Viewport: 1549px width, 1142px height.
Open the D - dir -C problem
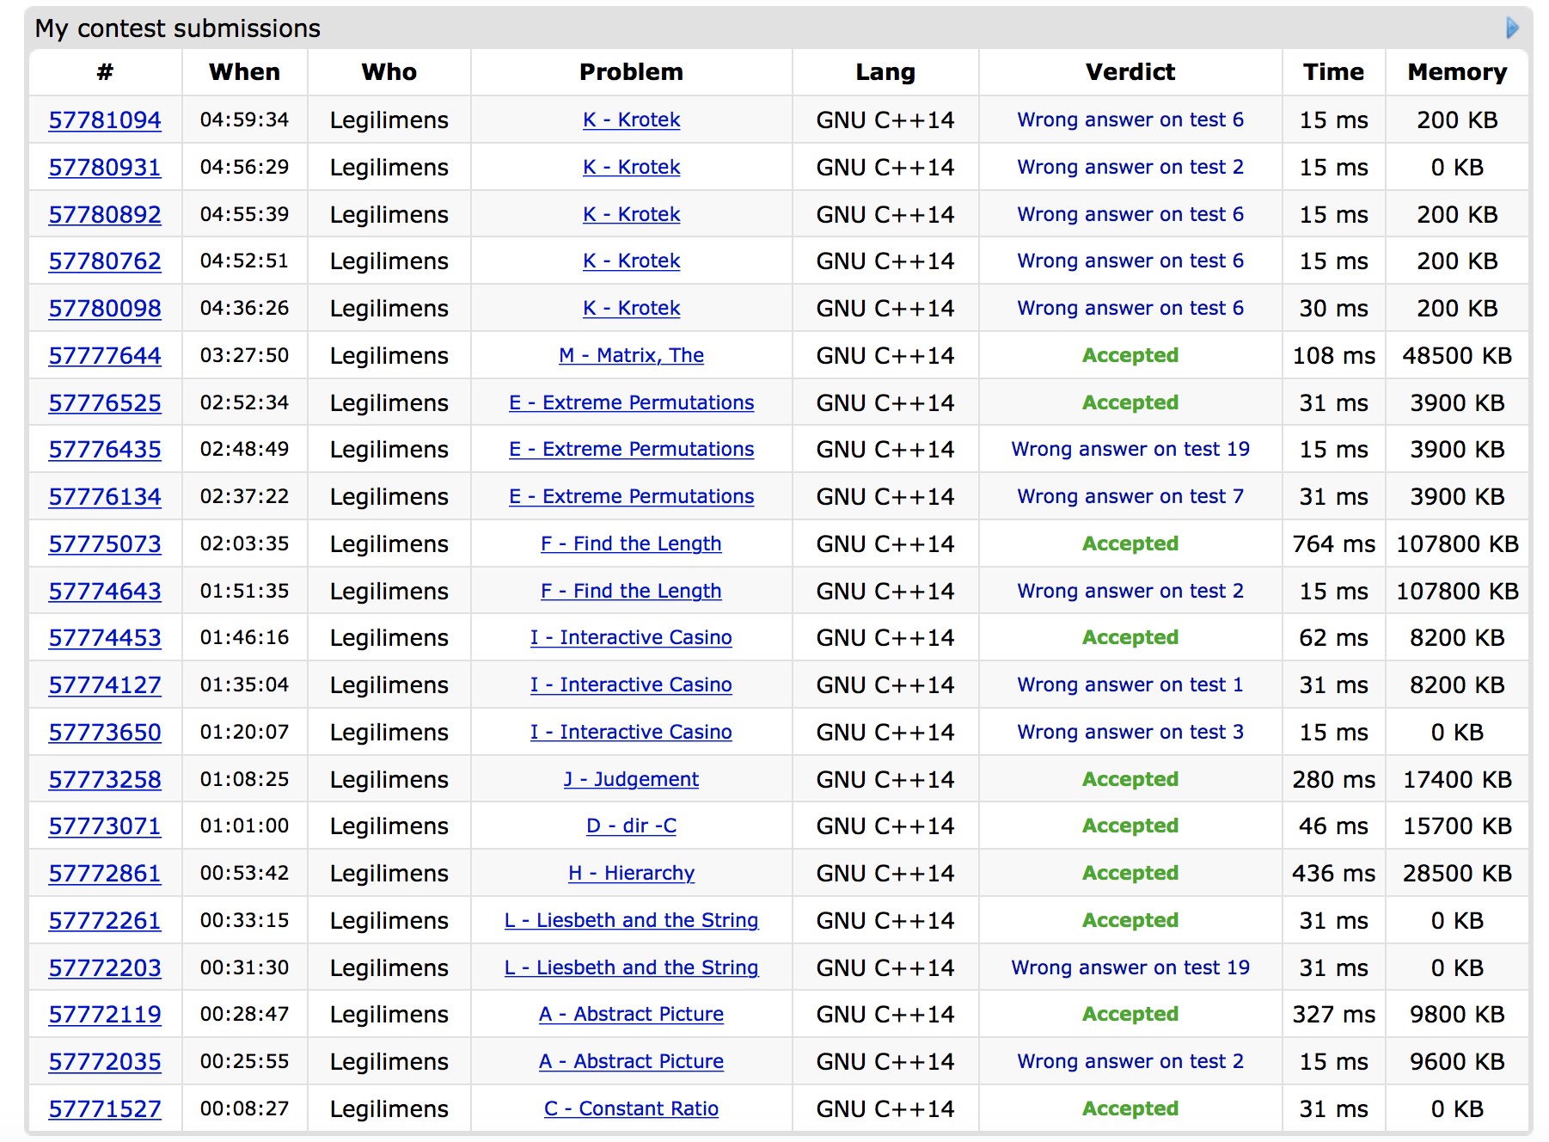(631, 826)
